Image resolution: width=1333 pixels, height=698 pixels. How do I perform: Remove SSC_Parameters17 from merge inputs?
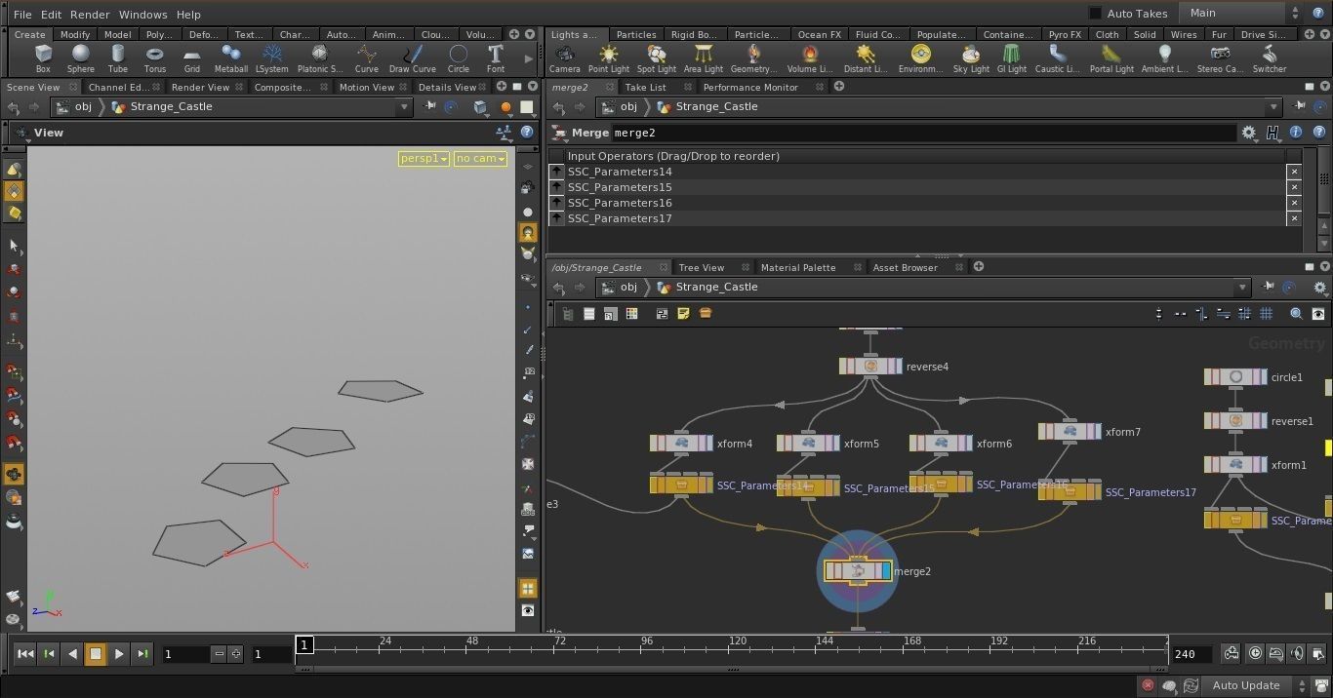[x=1294, y=218]
